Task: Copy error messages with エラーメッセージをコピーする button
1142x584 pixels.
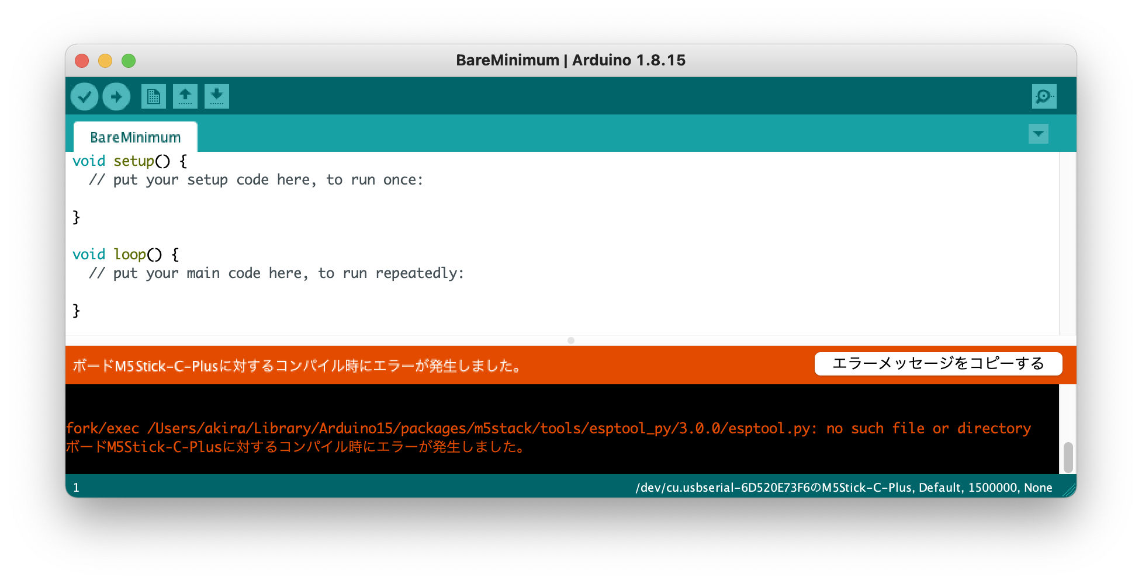Action: (938, 364)
